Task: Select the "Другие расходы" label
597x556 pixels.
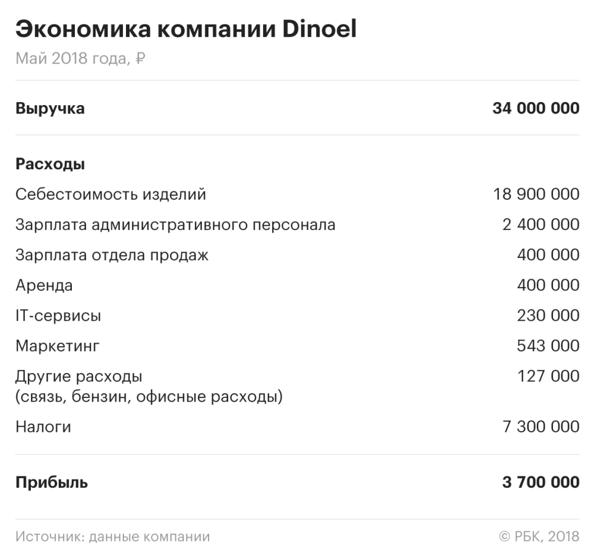Action: click(x=78, y=377)
